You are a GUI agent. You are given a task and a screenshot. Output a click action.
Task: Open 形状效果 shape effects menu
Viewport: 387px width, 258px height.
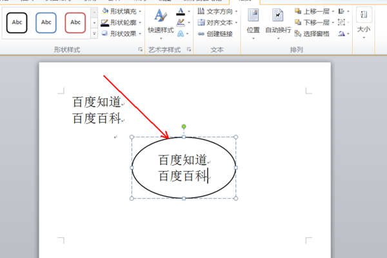tap(121, 34)
